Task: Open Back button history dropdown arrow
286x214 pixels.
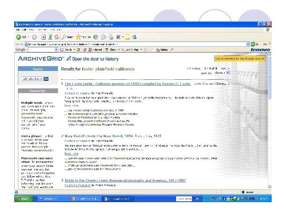Action: point(29,37)
